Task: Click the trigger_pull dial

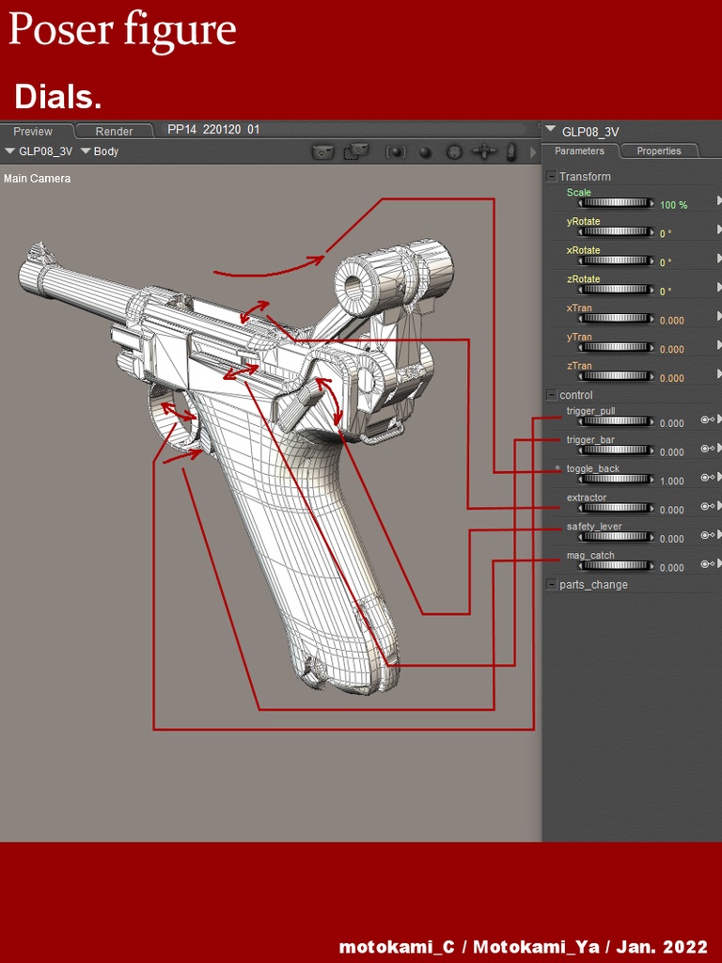Action: click(616, 421)
